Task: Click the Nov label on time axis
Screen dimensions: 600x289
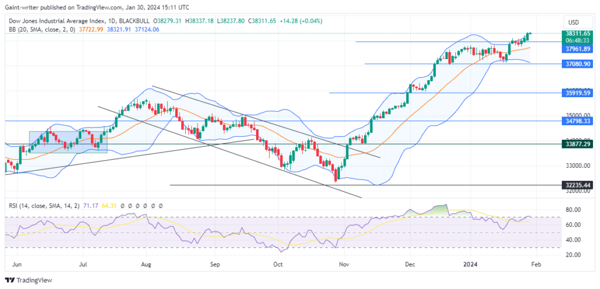Action: tap(345, 264)
